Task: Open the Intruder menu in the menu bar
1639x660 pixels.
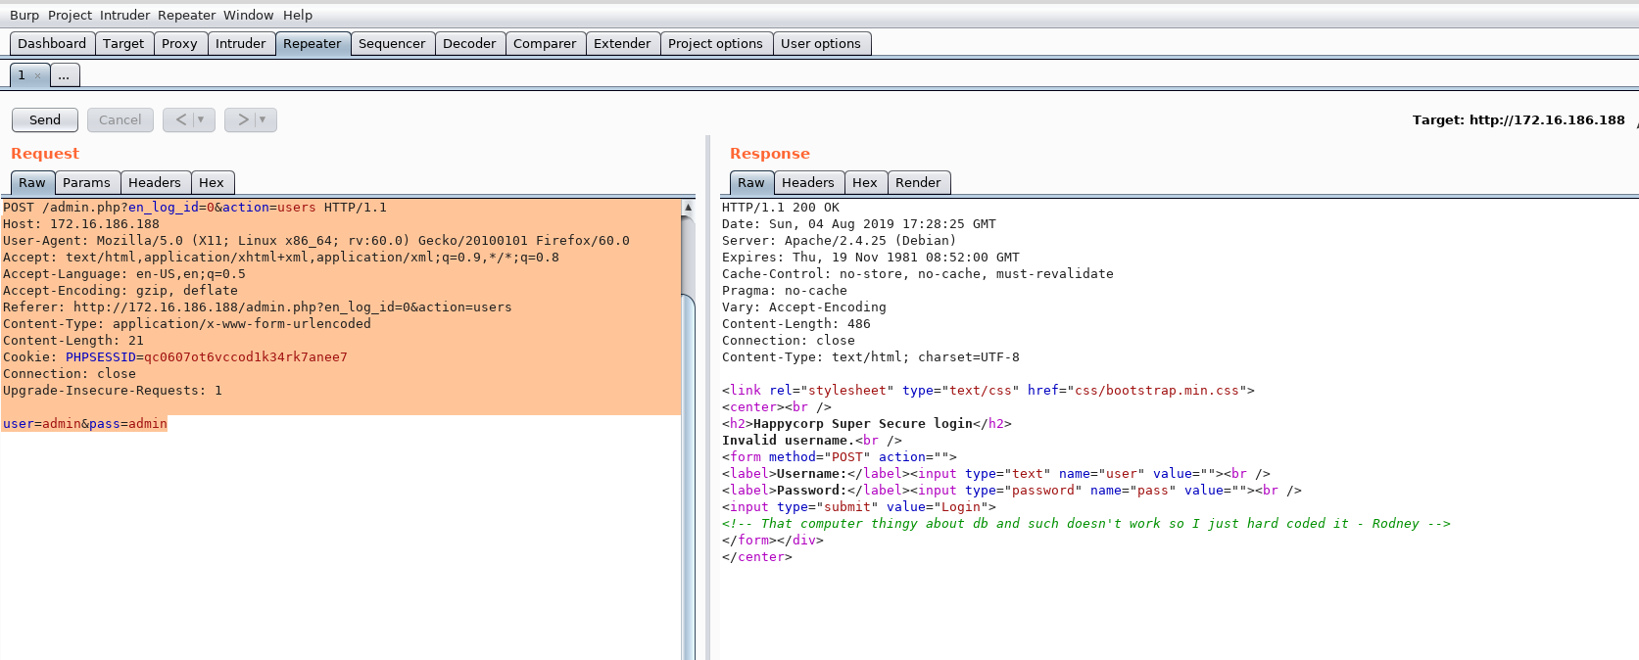Action: pyautogui.click(x=124, y=15)
